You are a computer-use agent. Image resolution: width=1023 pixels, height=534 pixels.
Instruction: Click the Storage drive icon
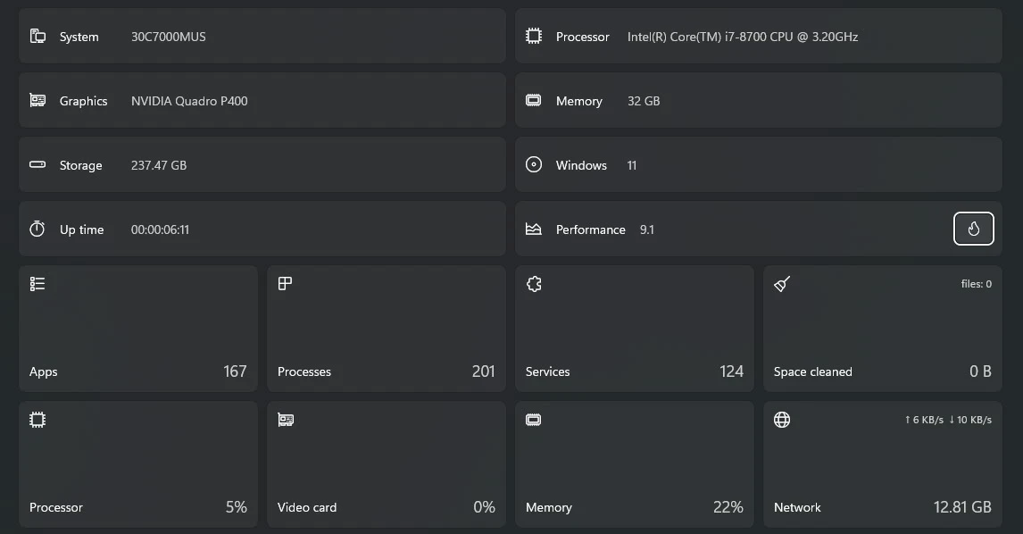click(x=37, y=164)
